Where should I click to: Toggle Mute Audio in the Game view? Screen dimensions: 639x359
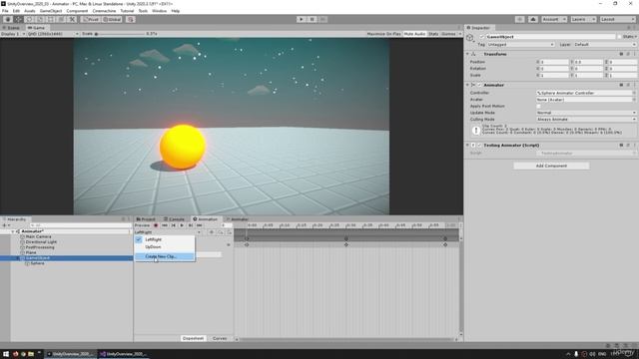(414, 34)
